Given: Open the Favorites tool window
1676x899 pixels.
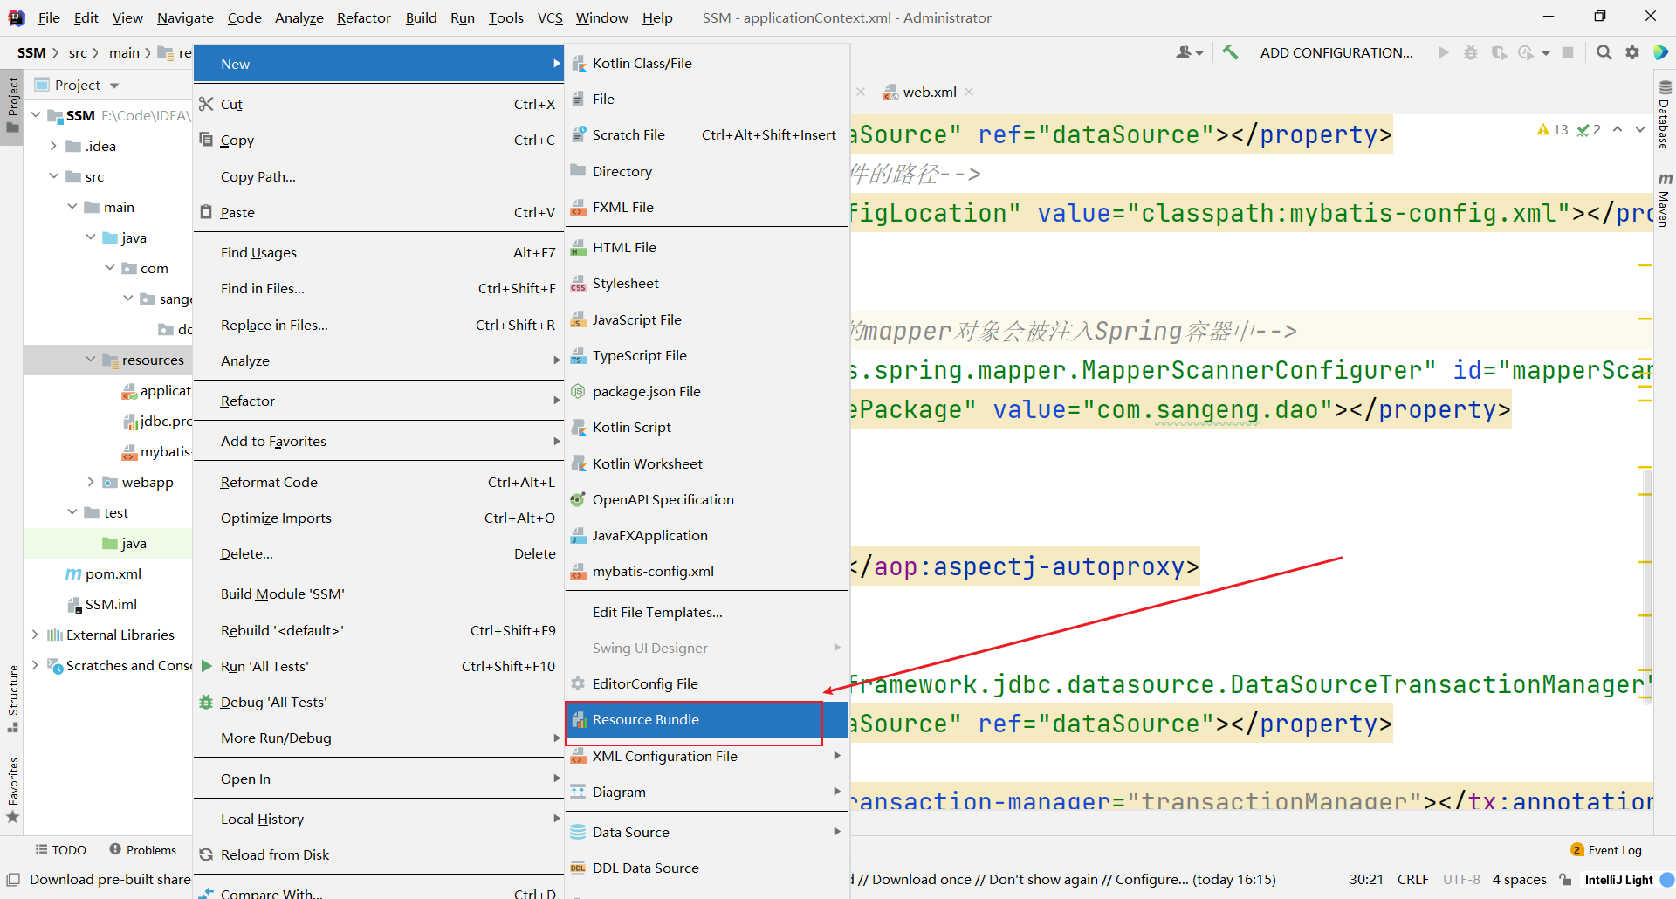Looking at the screenshot, I should [x=12, y=790].
